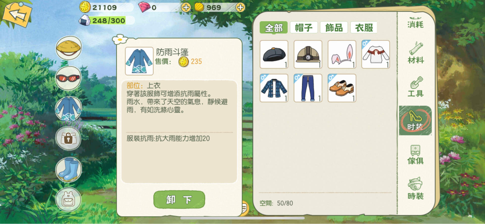Tap the locked pants equipment slot
485x224 pixels.
(x=68, y=138)
